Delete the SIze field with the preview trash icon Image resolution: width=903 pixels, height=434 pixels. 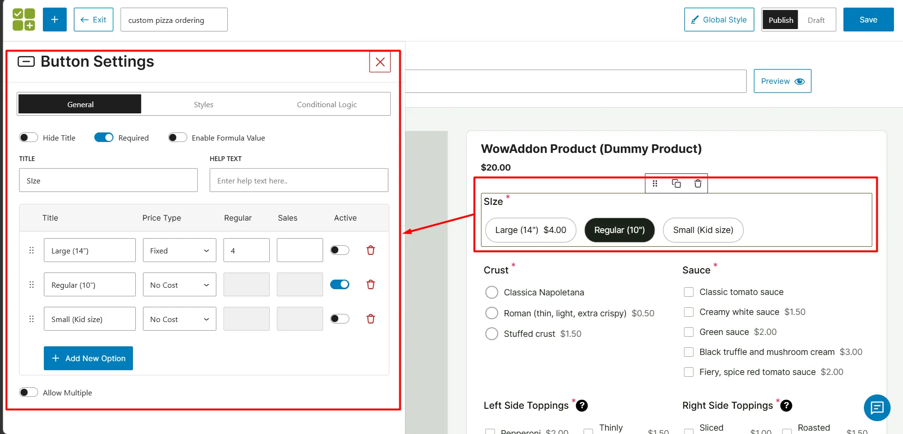tap(698, 183)
